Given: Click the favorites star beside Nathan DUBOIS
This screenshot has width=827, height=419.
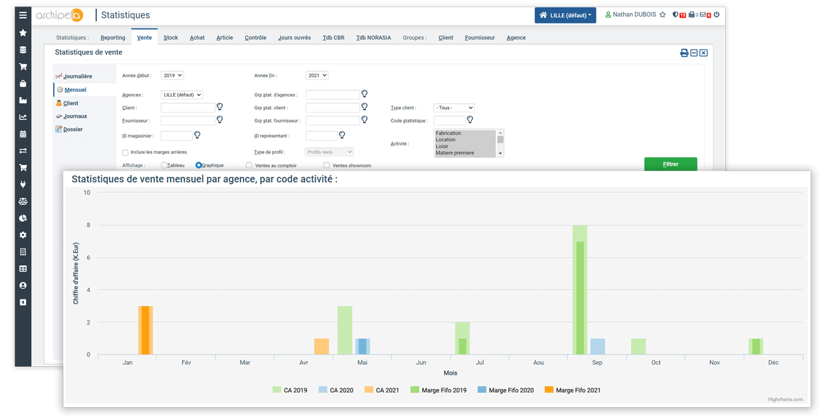Looking at the screenshot, I should 662,14.
